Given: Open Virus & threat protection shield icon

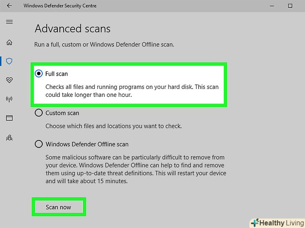Looking at the screenshot, I should click(x=9, y=61).
